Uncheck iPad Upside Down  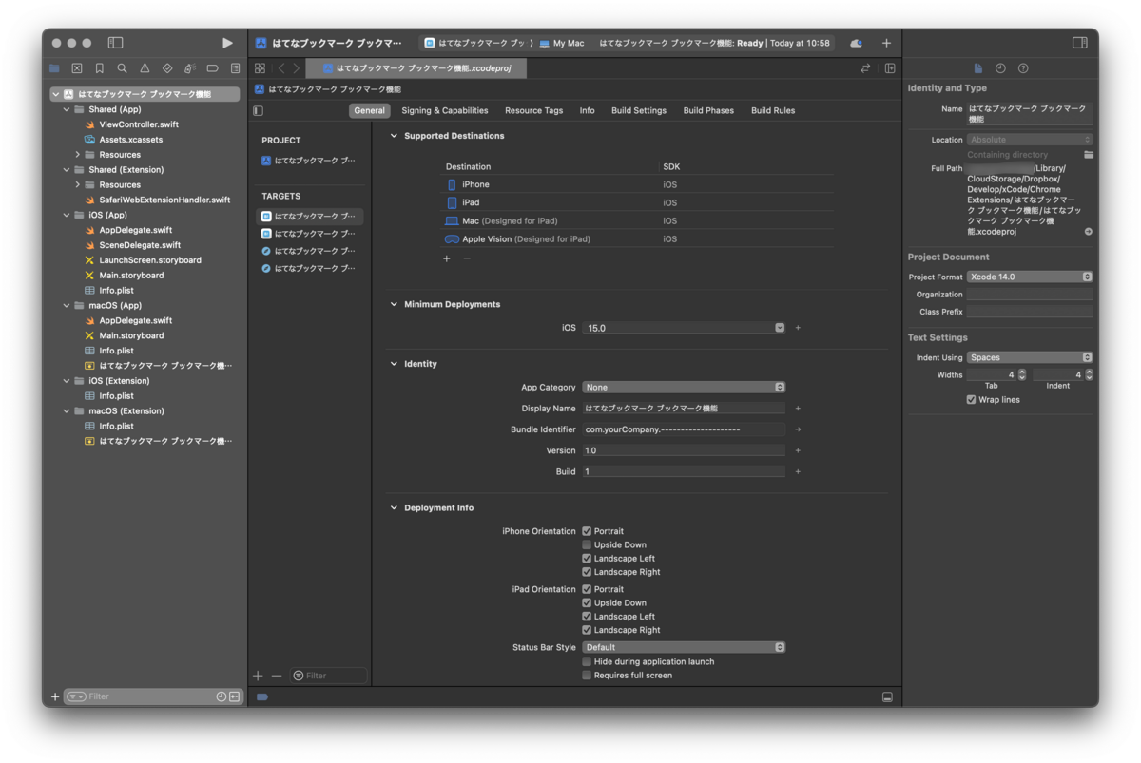[x=587, y=602]
